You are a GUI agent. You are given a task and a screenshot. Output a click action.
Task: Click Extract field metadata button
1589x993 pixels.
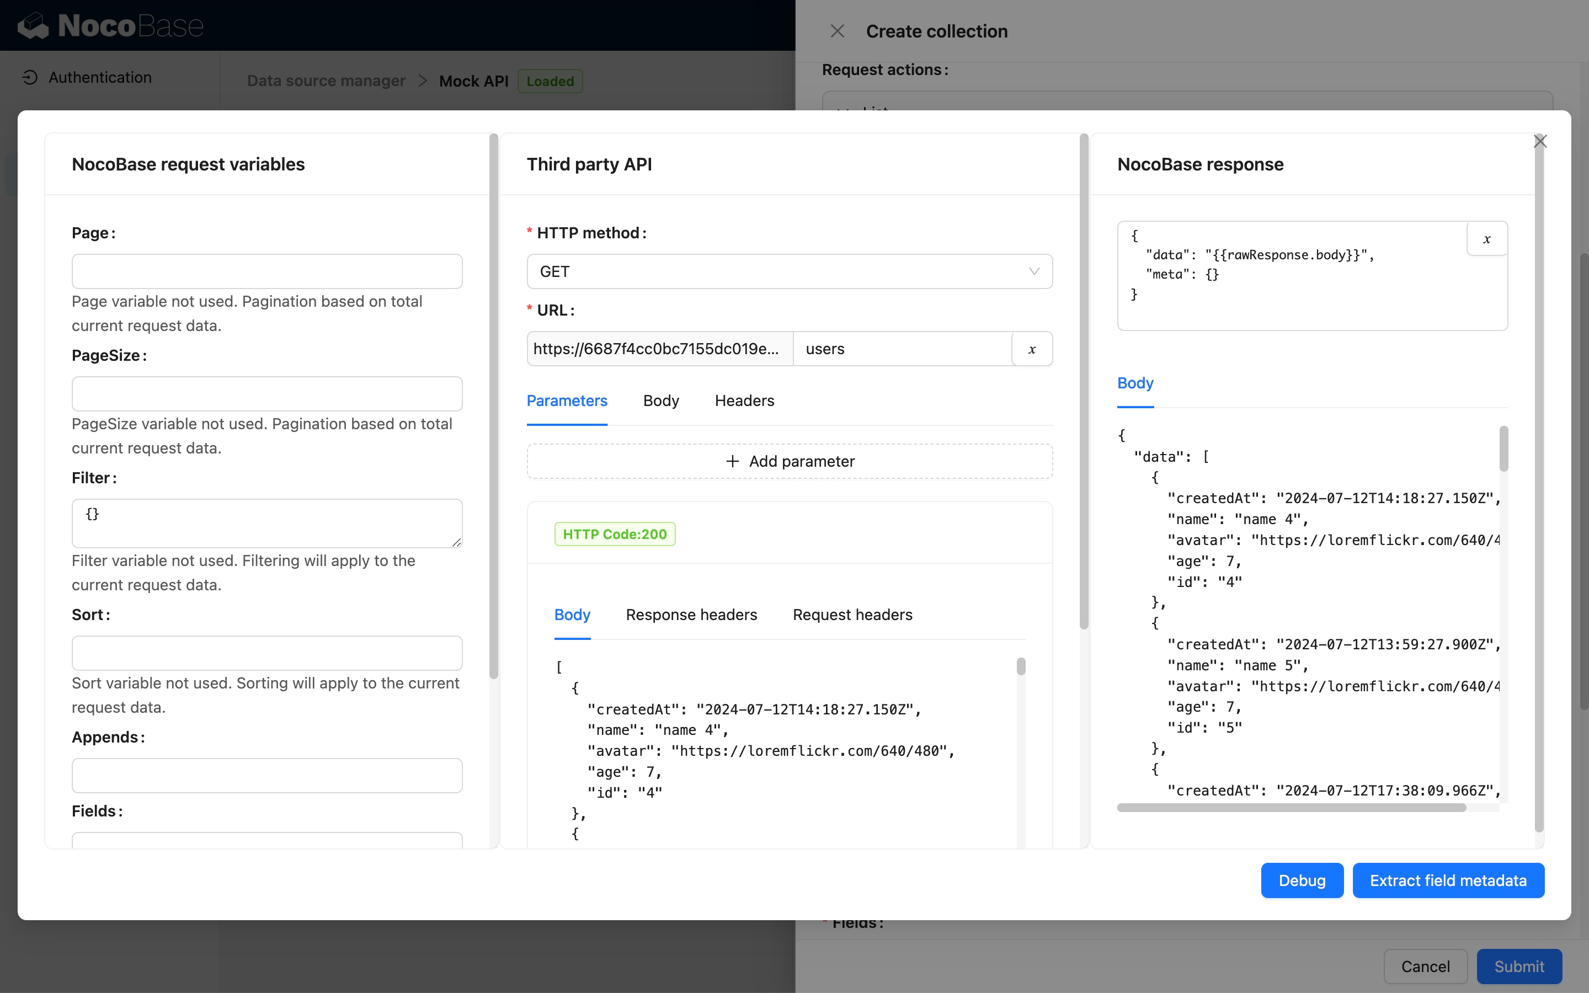pos(1448,880)
